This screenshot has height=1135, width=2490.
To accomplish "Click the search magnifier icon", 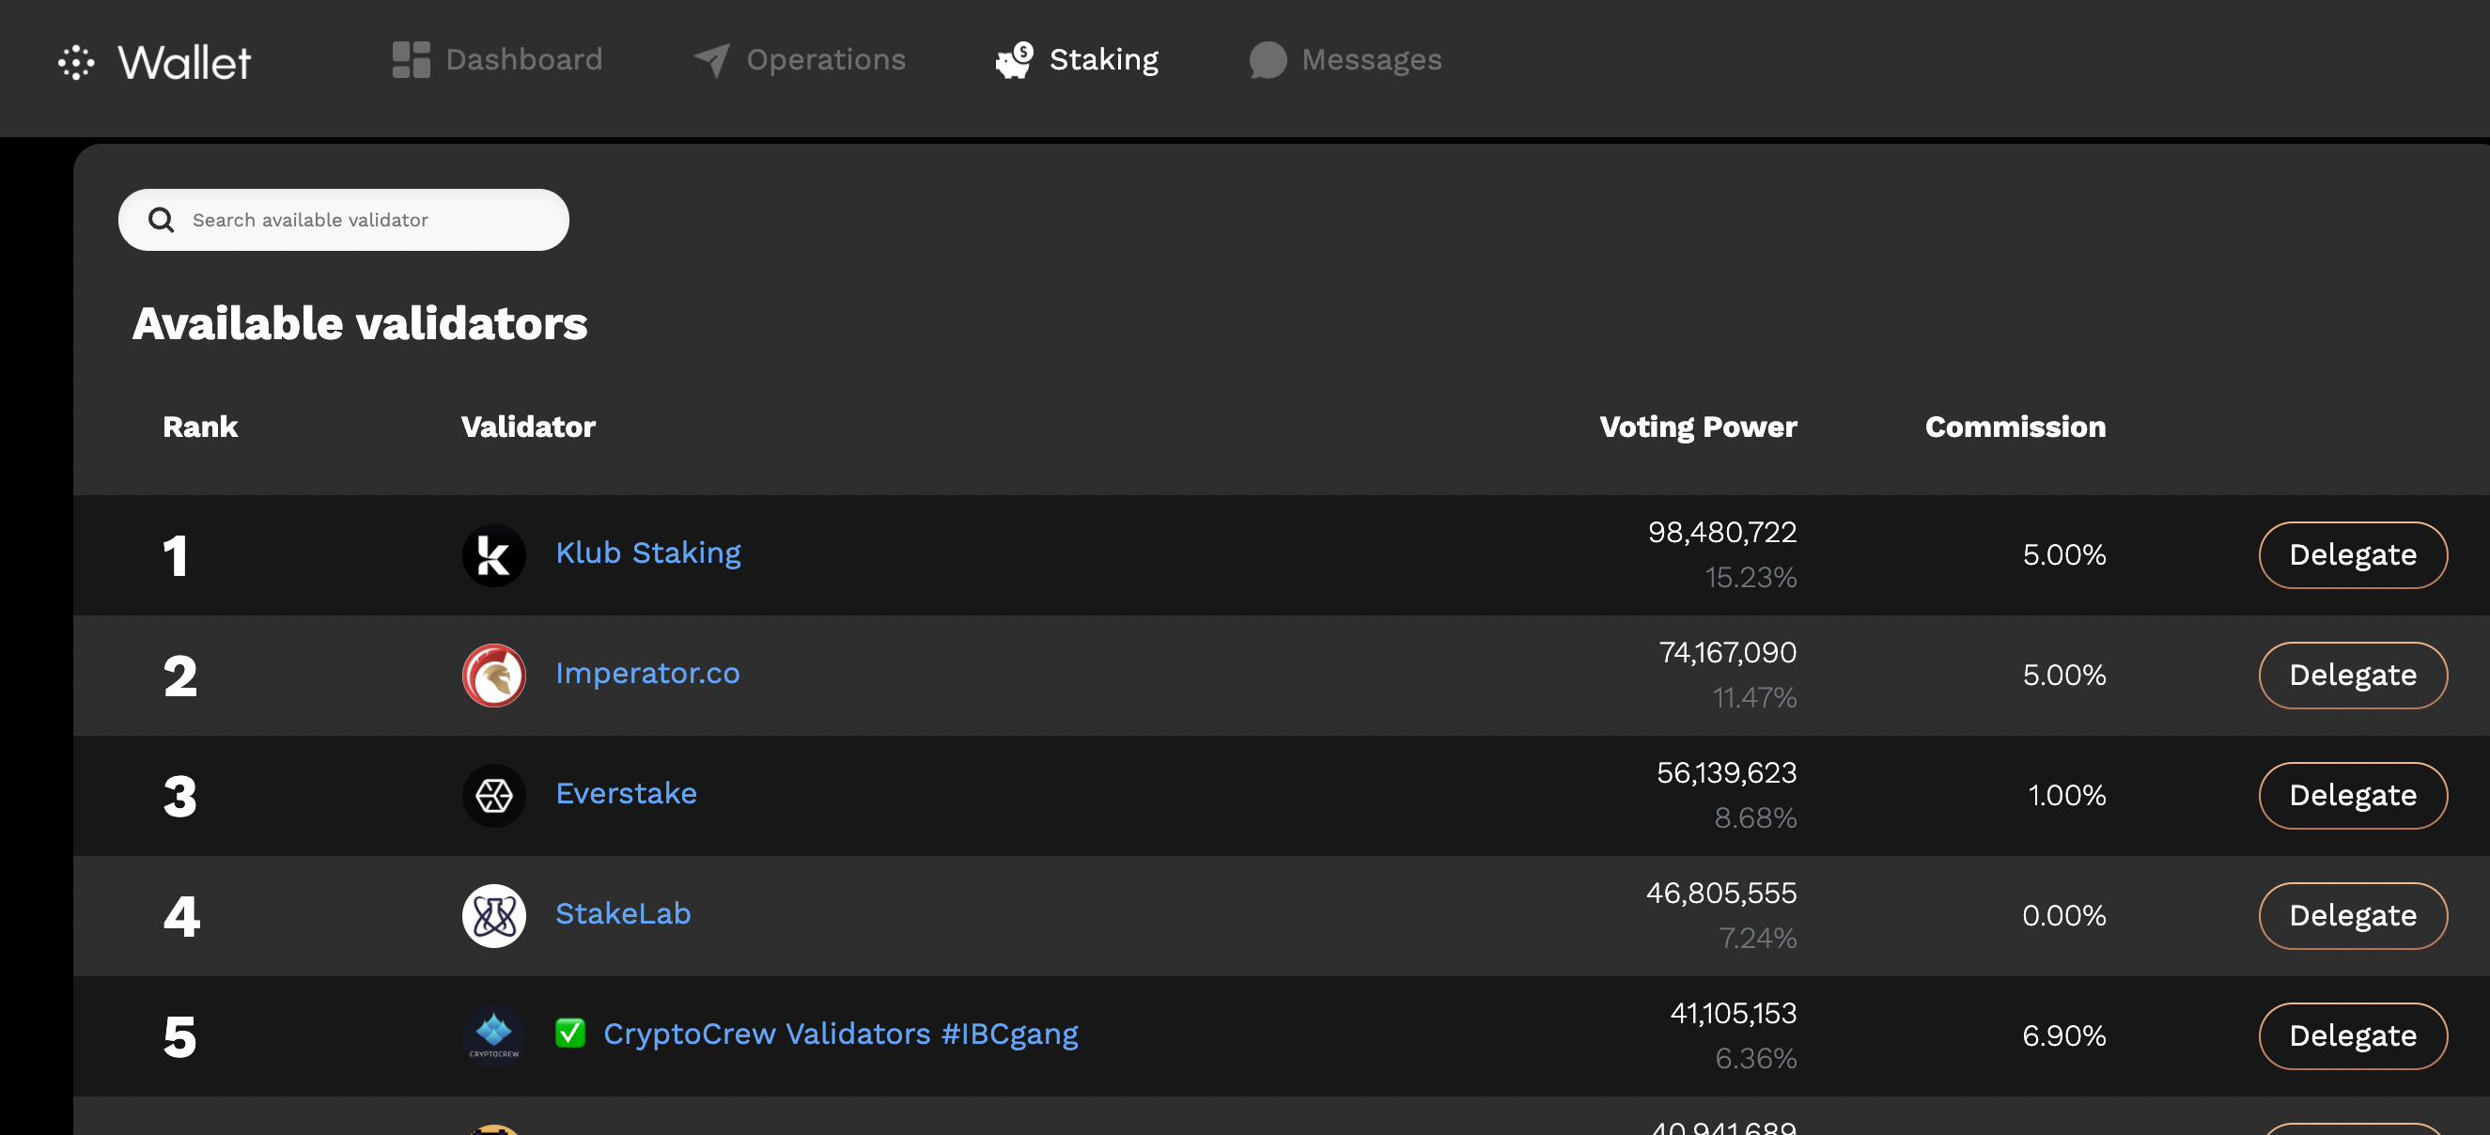I will coord(162,221).
